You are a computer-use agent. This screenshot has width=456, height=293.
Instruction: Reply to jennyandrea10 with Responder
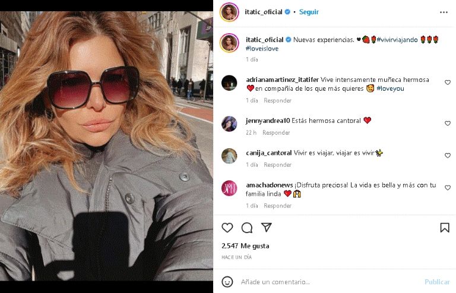pos(276,133)
